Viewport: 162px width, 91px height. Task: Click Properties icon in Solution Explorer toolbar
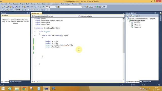127,16
